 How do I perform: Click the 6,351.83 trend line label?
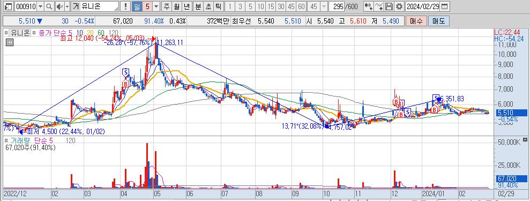[x=452, y=99]
